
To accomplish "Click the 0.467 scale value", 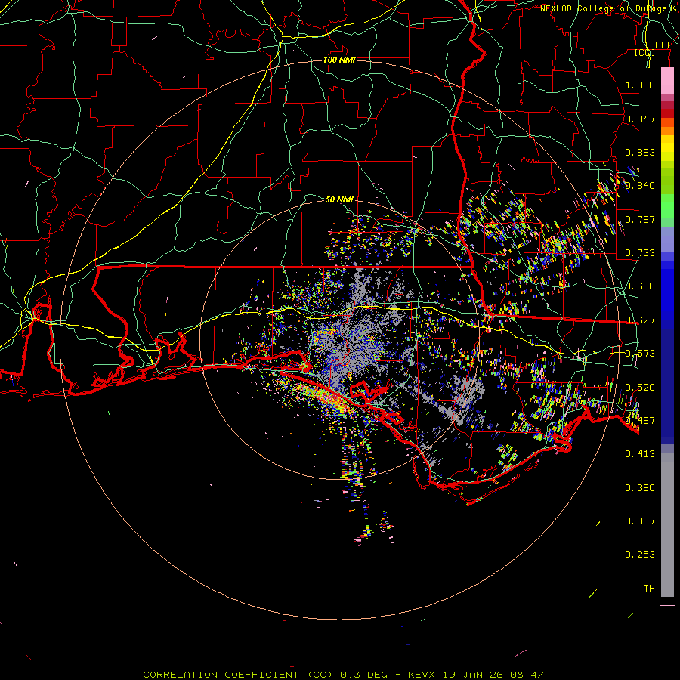I will click(x=640, y=421).
